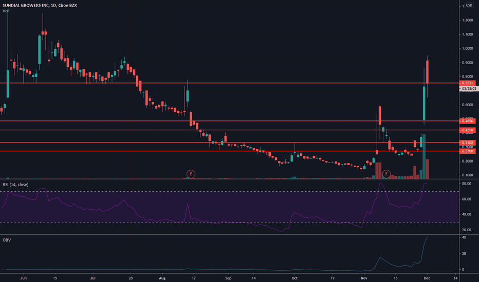Click the 0.3300 red price label
Screen dimensions: 479x282
(467, 143)
